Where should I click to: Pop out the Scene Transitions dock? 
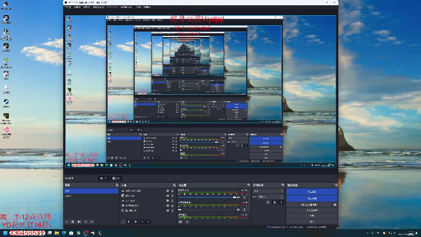pos(283,185)
